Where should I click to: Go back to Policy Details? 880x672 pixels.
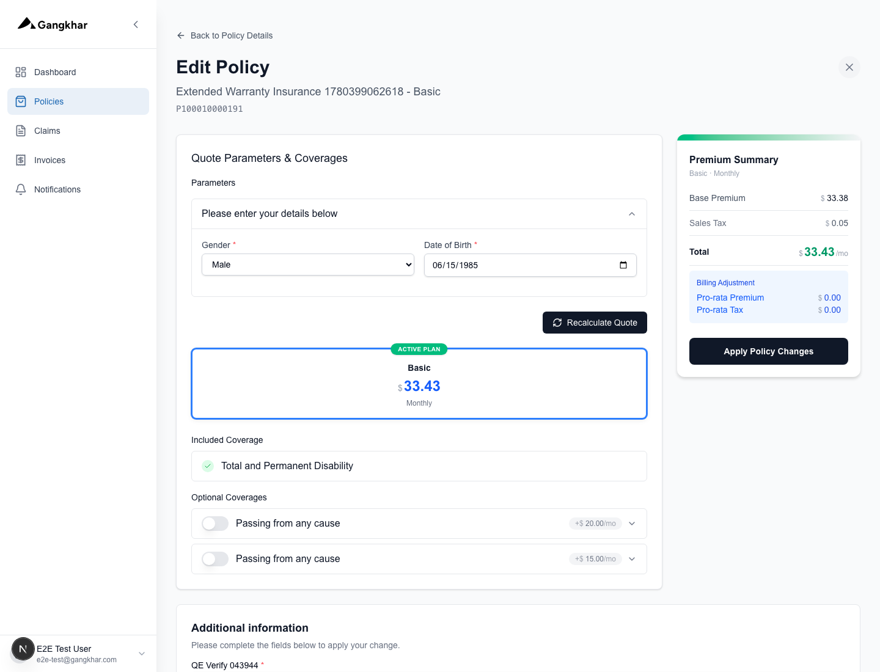click(224, 35)
